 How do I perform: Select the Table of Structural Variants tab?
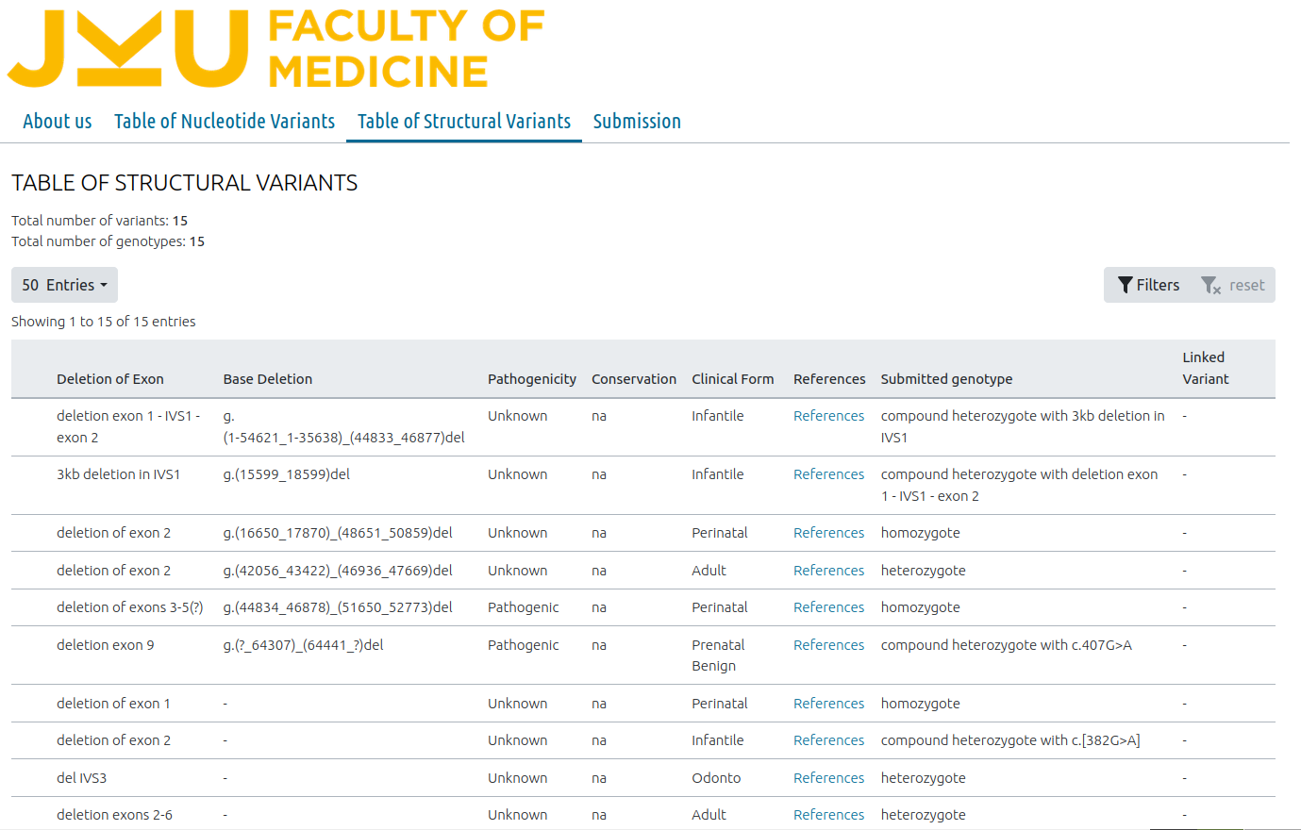463,122
